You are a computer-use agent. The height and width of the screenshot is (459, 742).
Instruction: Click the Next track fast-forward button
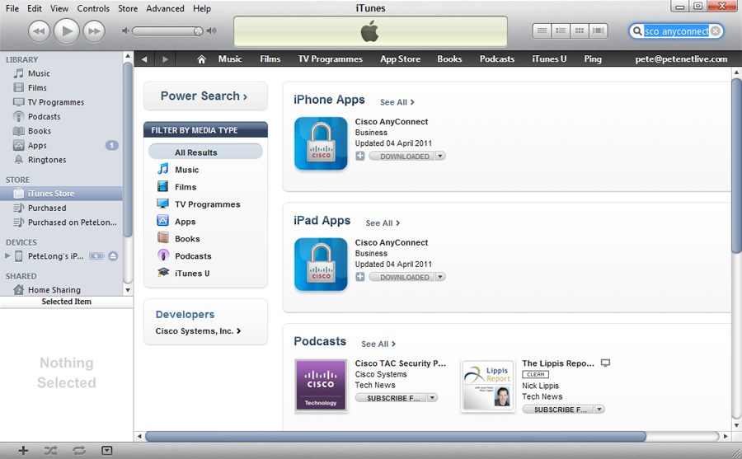(94, 31)
